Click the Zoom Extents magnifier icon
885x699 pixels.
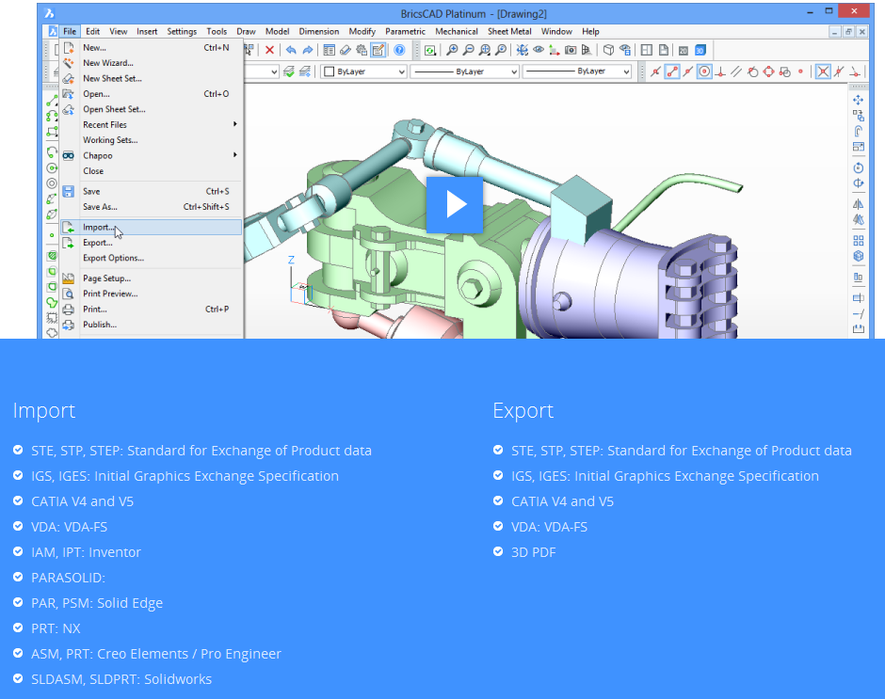click(485, 50)
